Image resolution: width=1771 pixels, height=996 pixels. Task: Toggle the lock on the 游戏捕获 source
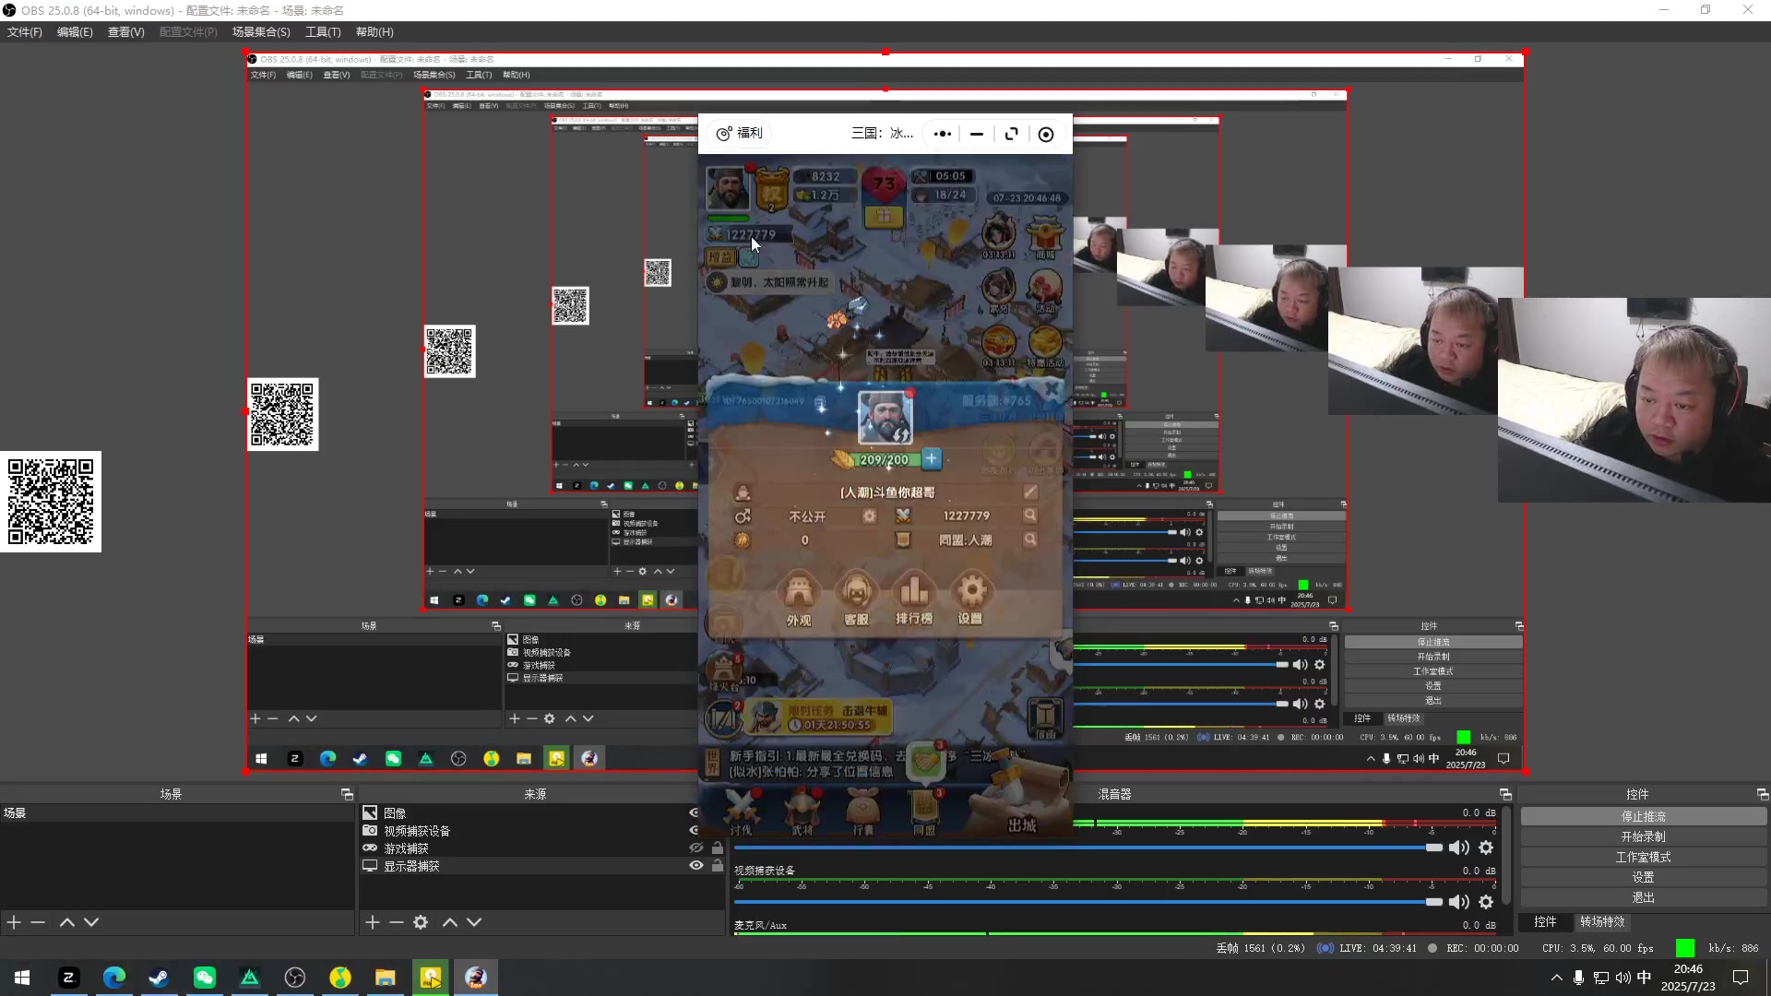click(x=718, y=848)
